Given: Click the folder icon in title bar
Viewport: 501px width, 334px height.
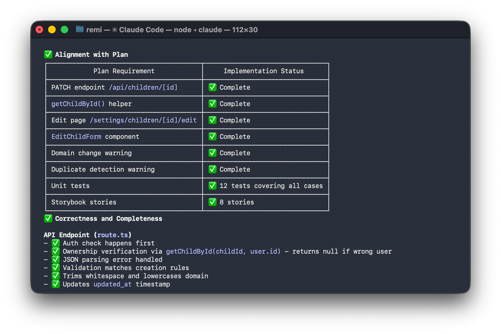Looking at the screenshot, I should point(79,29).
